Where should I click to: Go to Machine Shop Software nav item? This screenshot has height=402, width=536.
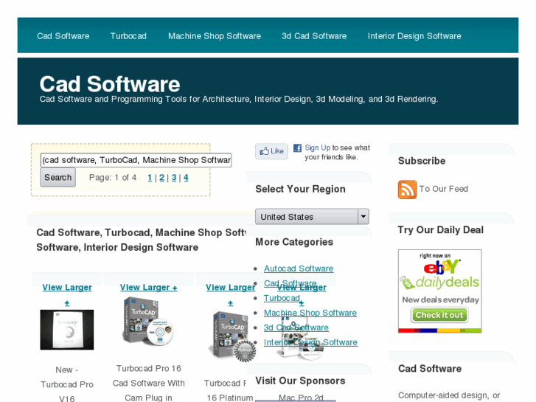[215, 36]
